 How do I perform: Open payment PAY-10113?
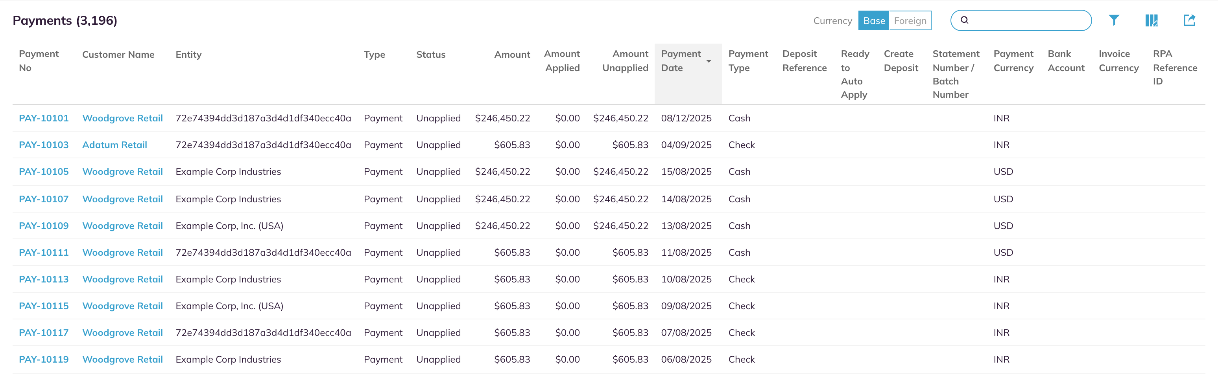(x=44, y=280)
